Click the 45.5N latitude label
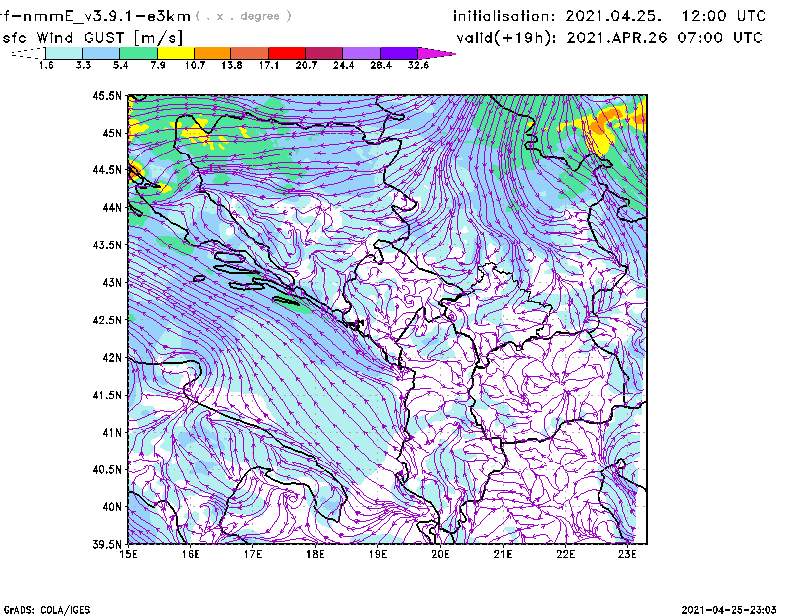This screenshot has width=798, height=616. [x=107, y=95]
